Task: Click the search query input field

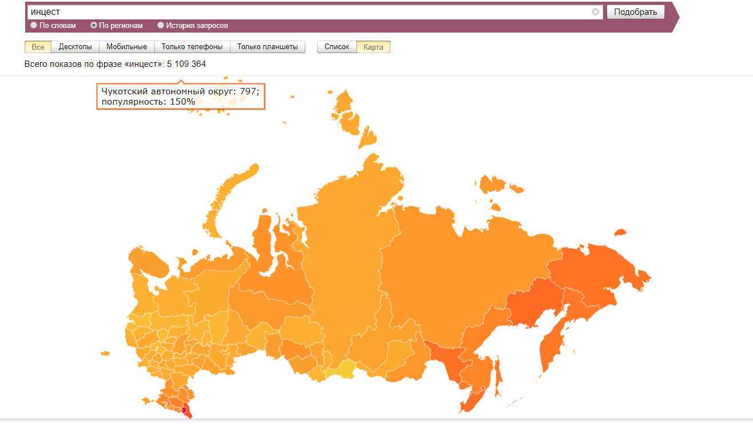Action: tap(314, 12)
